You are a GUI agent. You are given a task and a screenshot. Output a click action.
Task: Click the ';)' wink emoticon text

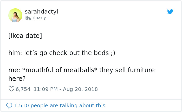click(113, 53)
